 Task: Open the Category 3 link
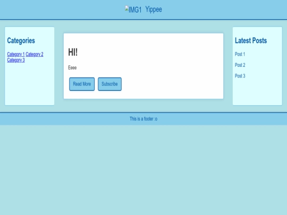[16, 60]
